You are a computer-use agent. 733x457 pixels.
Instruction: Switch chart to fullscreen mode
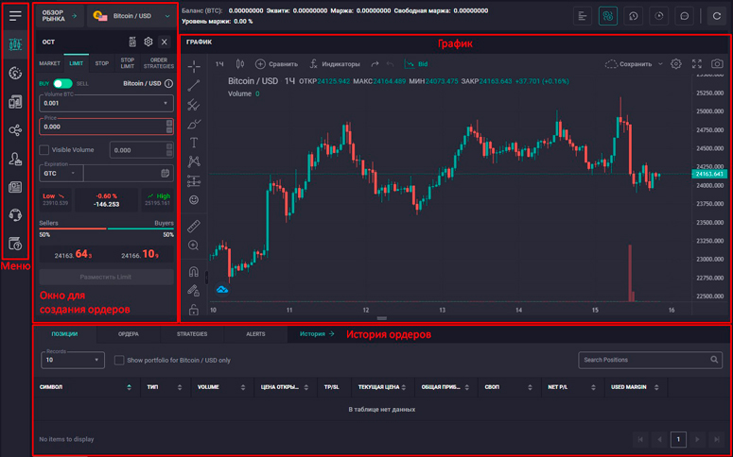pos(697,64)
